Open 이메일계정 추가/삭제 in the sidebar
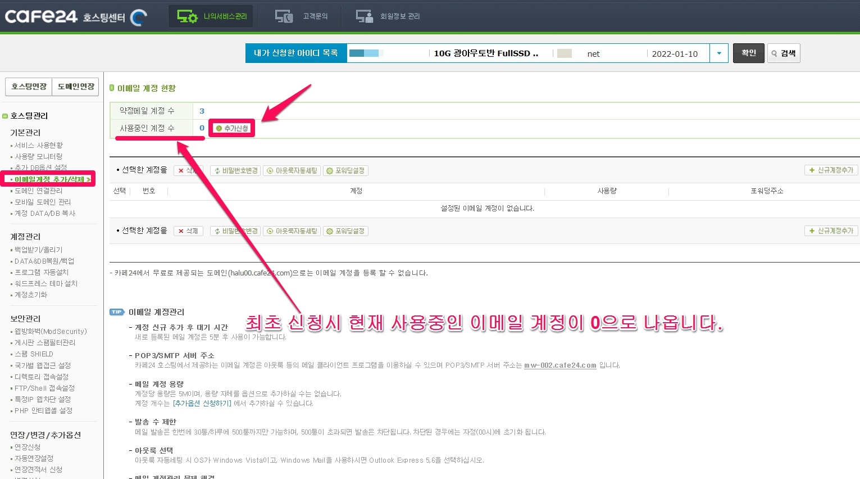Screen dimensions: 860x479 (49, 179)
